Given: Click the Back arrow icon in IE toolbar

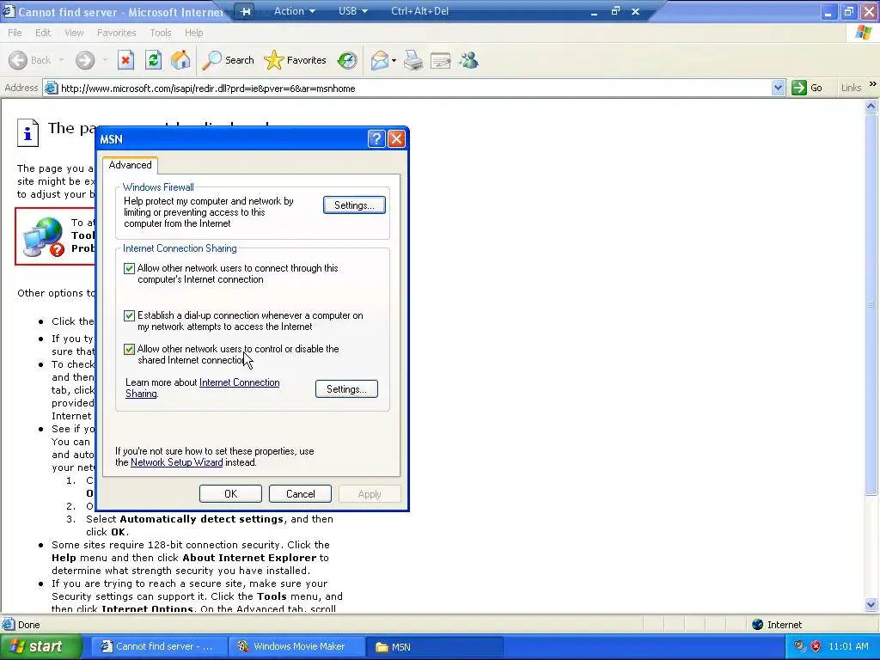Looking at the screenshot, I should point(18,60).
